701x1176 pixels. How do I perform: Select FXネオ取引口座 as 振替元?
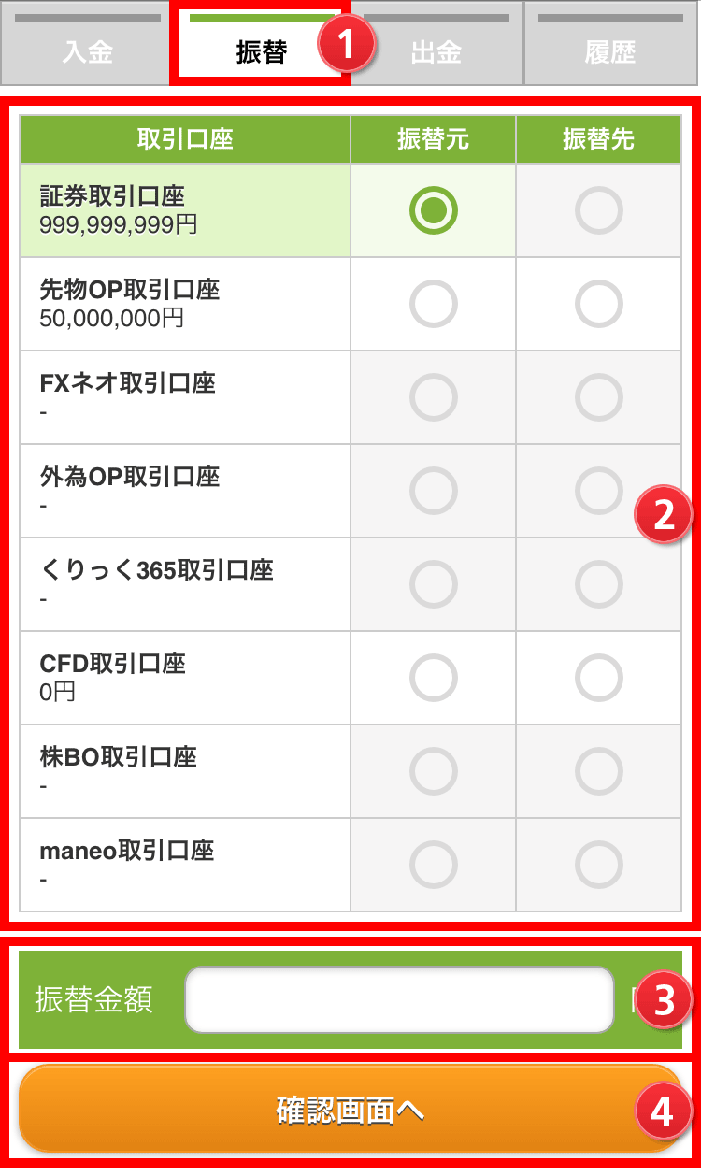pos(434,397)
